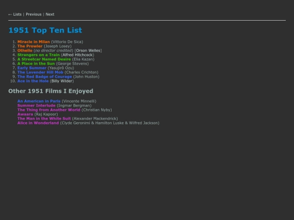This screenshot has width=294, height=220.
Task: Click the Alfred Hitchcock director link
Action: (78, 55)
